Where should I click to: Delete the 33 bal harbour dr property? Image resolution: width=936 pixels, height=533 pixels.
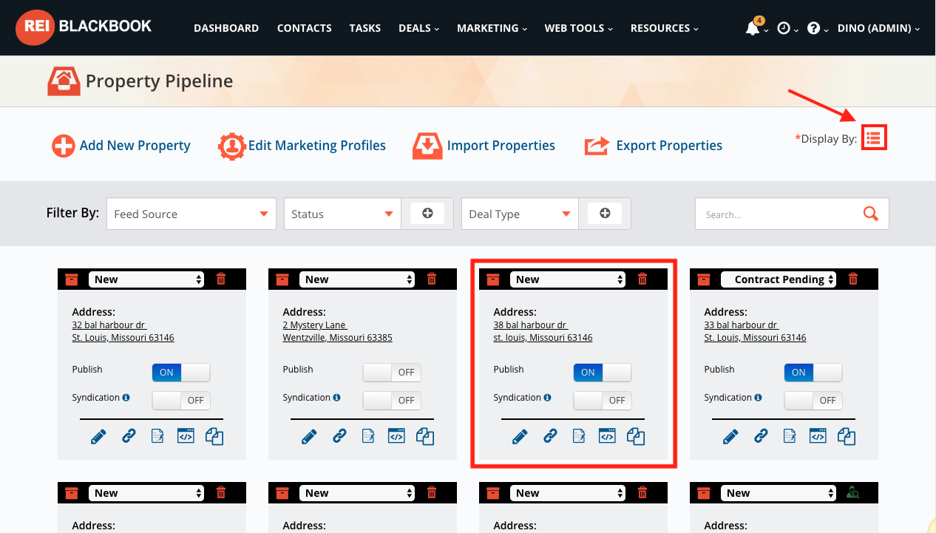click(853, 279)
